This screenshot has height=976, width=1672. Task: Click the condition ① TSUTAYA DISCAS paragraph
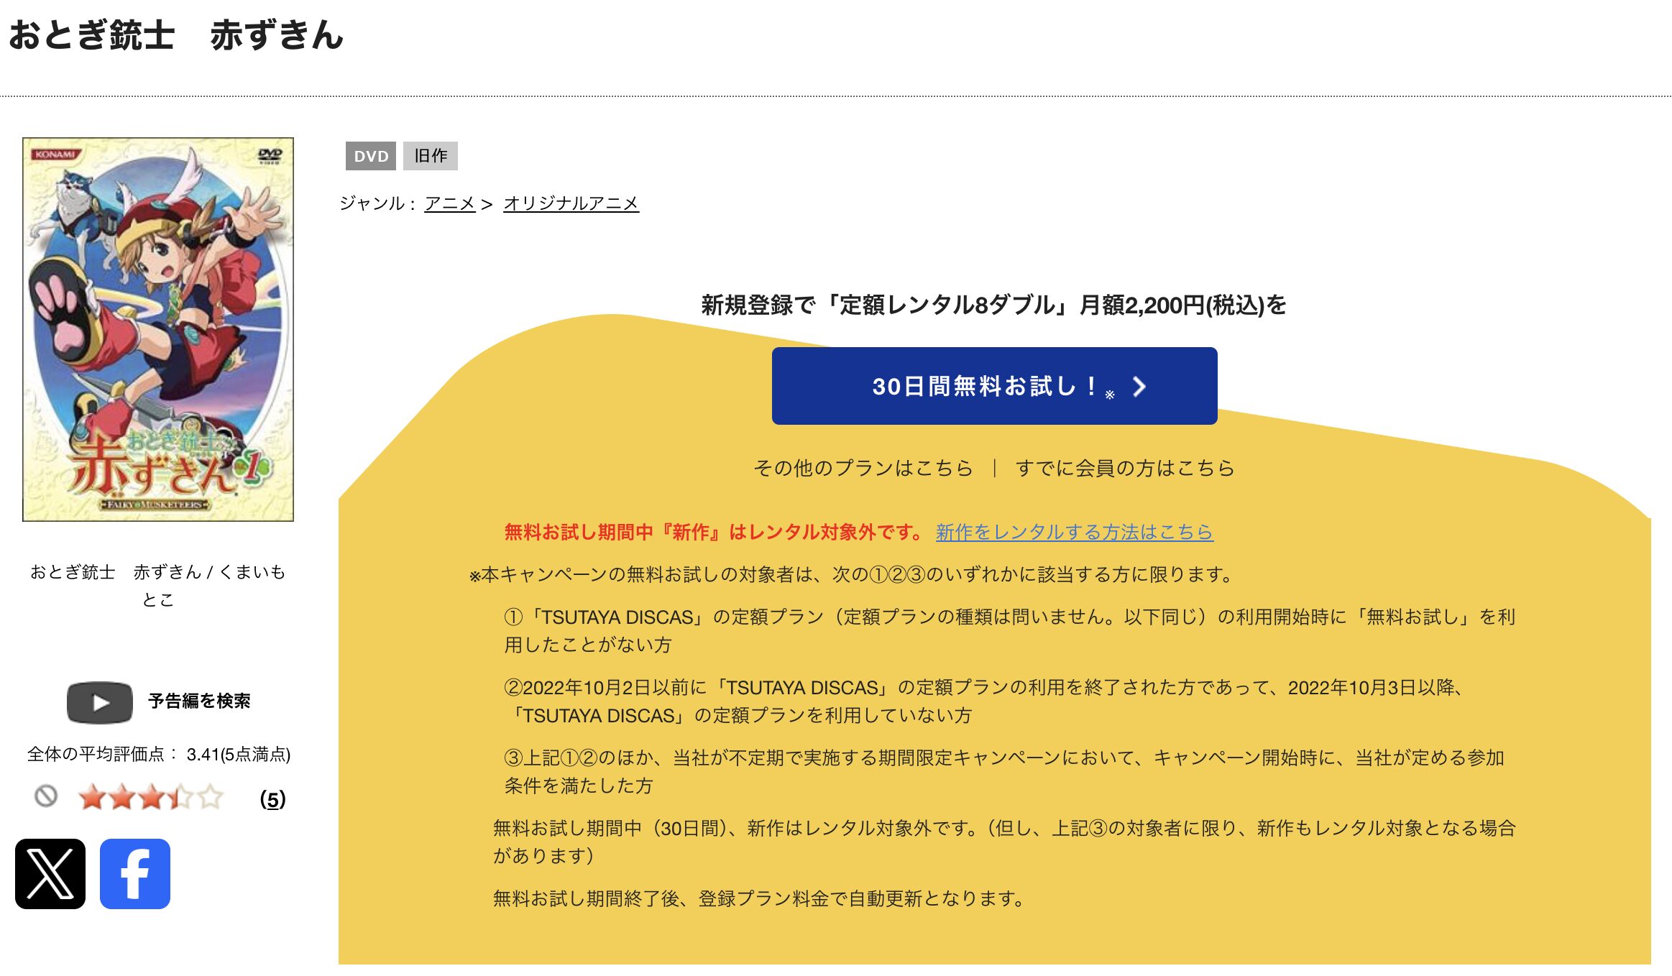point(1009,630)
